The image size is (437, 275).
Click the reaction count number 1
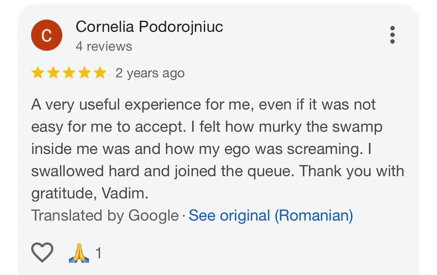98,254
